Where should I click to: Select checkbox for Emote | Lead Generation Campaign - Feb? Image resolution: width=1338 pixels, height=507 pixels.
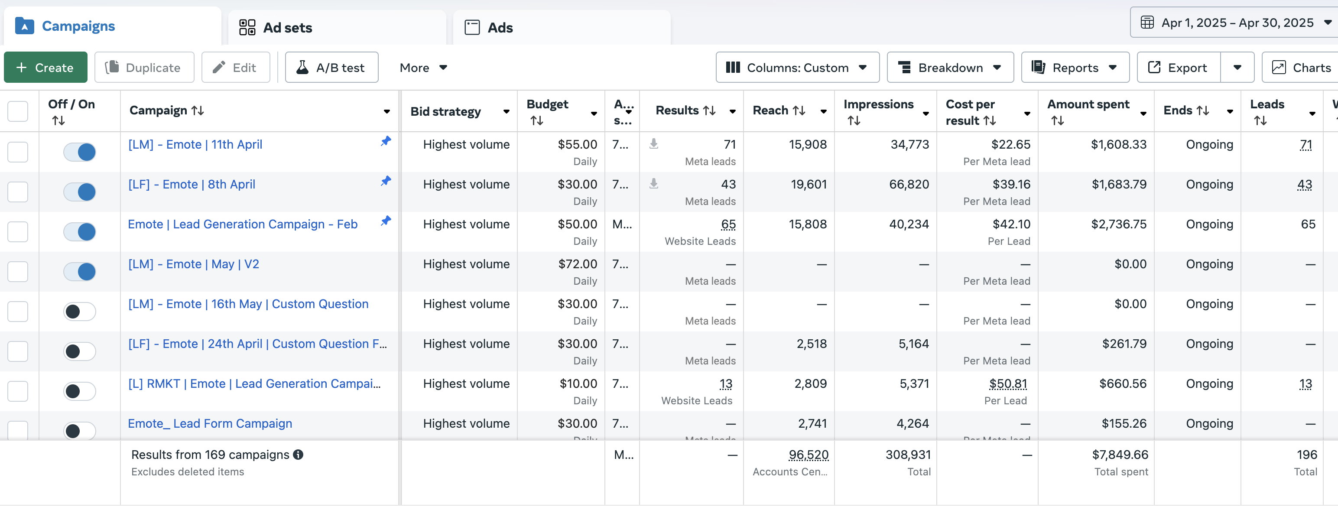18,232
